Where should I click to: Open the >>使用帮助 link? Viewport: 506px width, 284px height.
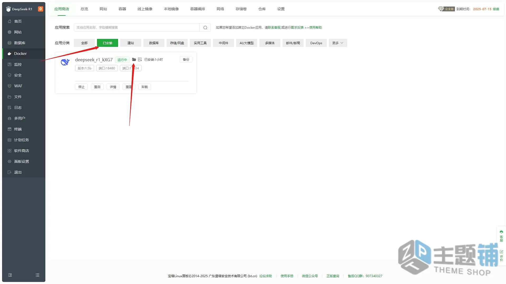tap(313, 28)
